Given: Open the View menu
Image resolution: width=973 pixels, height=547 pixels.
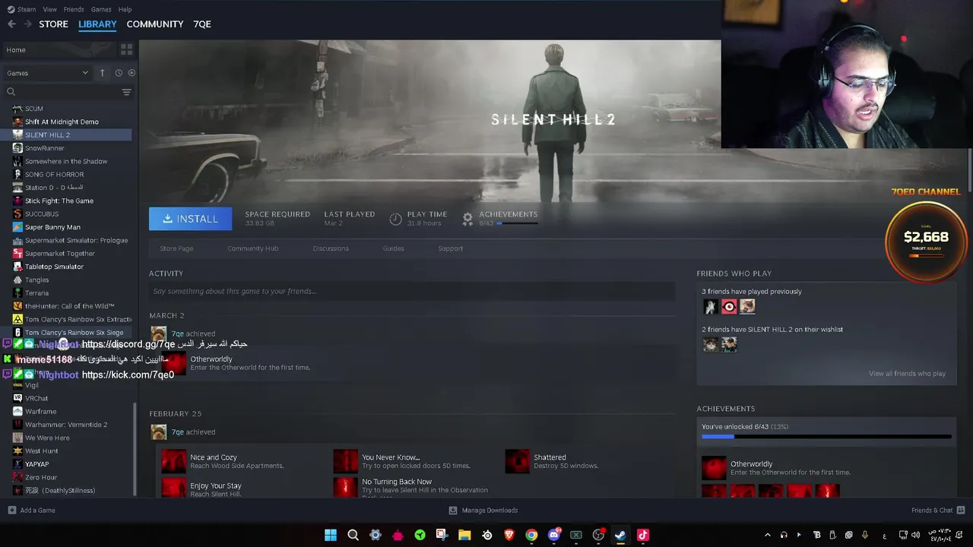Looking at the screenshot, I should click(50, 9).
